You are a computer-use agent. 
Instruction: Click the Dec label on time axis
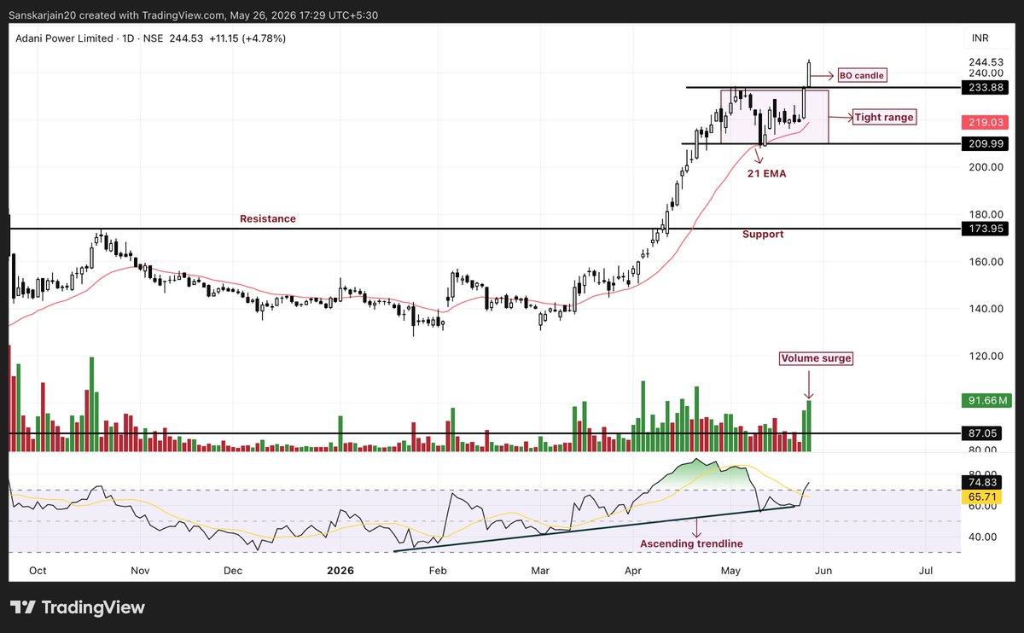(x=232, y=569)
